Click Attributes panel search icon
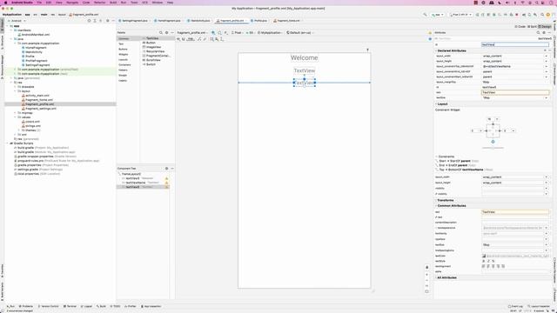The image size is (557, 313). click(x=538, y=33)
